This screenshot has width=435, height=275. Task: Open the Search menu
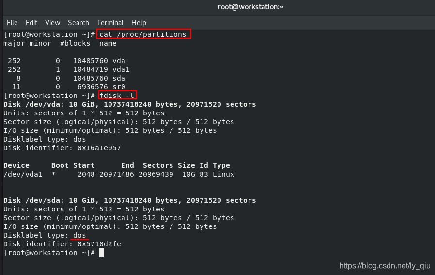pos(78,23)
